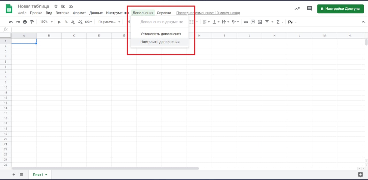Open comment history icon
The image size is (368, 180).
[x=310, y=9]
